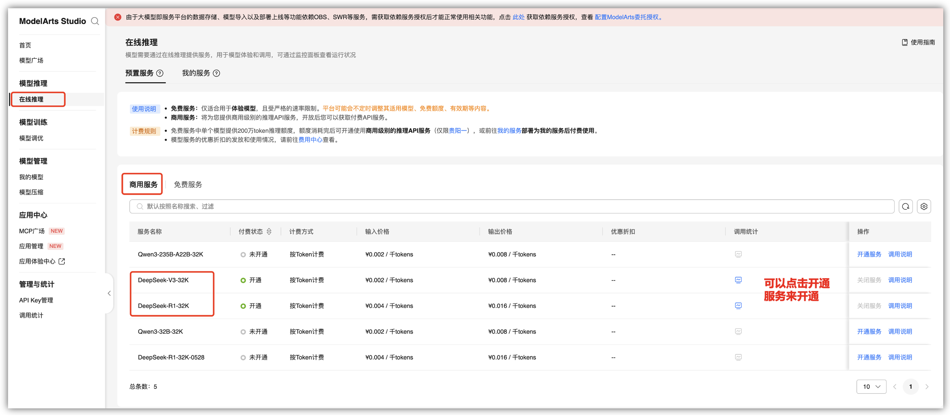Refresh the service list
This screenshot has height=417, width=950.
[x=905, y=207]
